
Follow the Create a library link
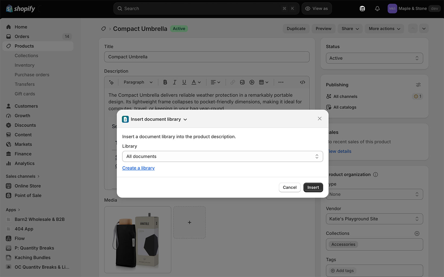coord(138,168)
